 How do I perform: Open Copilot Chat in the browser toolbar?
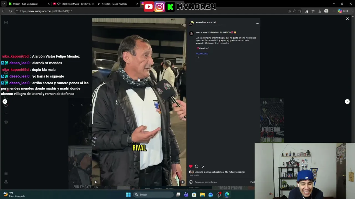343,11
